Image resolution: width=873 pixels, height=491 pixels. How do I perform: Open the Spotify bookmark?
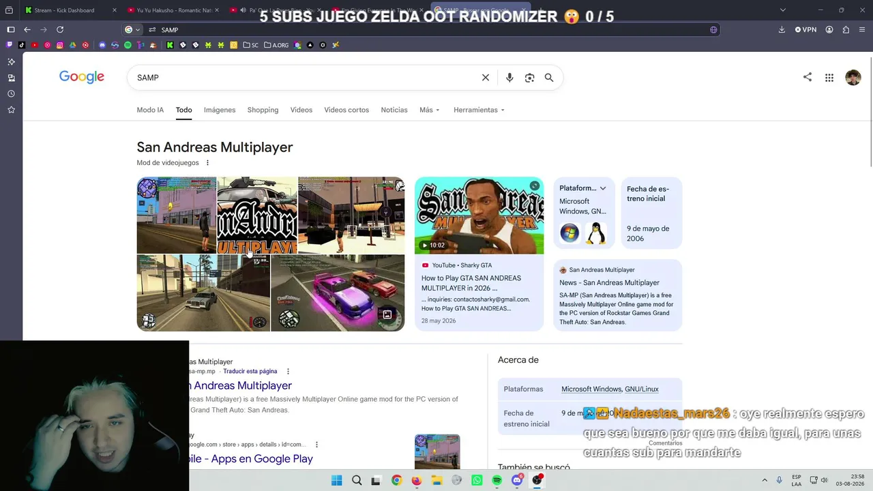click(x=128, y=45)
